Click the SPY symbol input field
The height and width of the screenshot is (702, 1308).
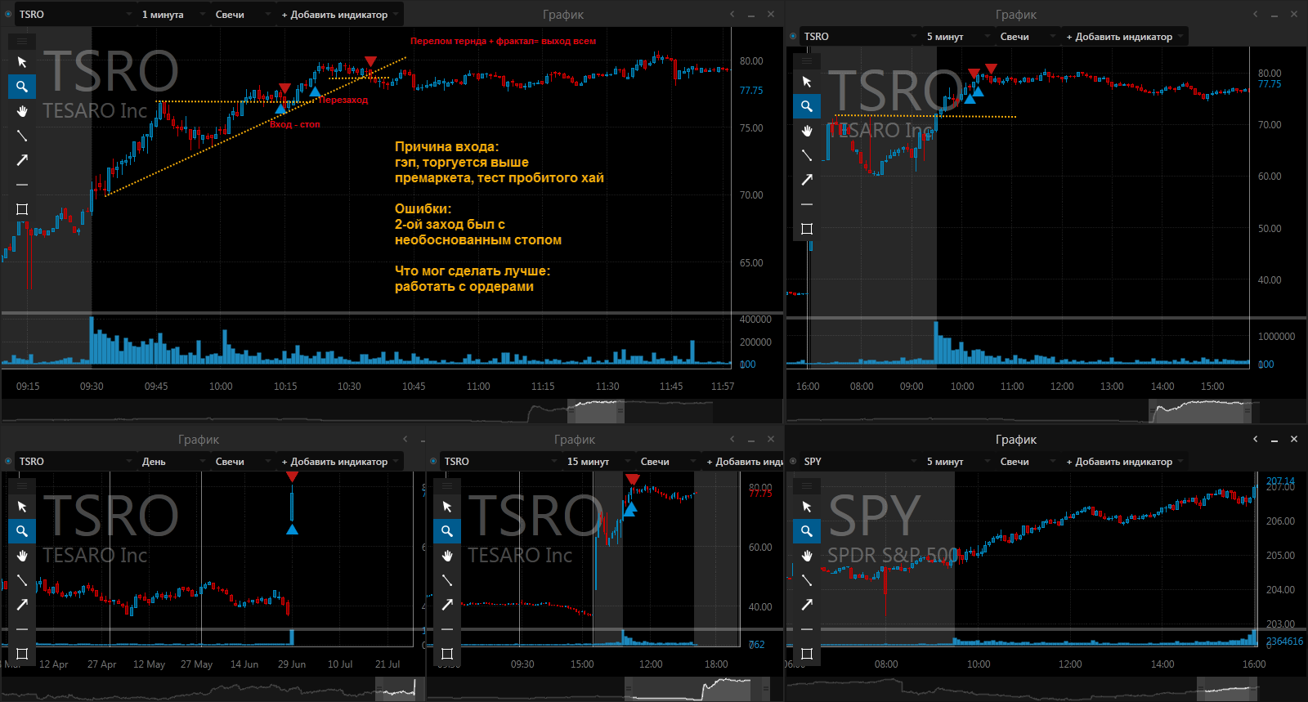(859, 462)
